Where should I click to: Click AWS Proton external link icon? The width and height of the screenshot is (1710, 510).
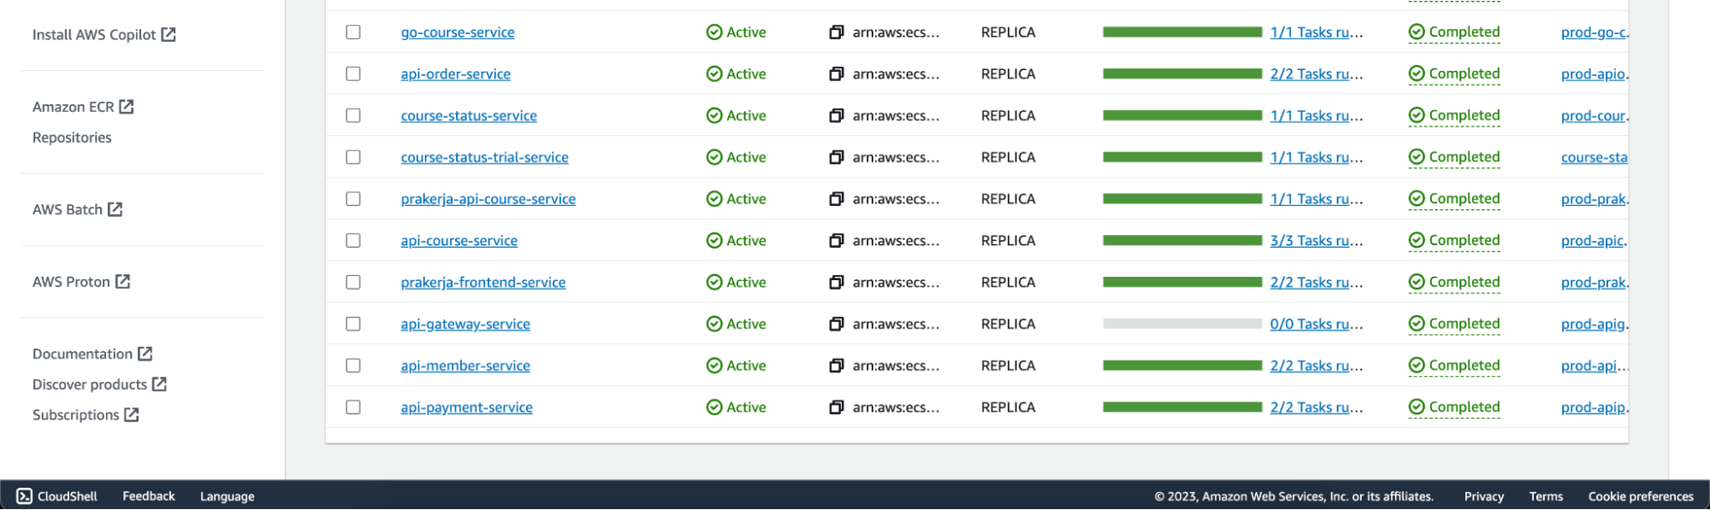(x=123, y=282)
